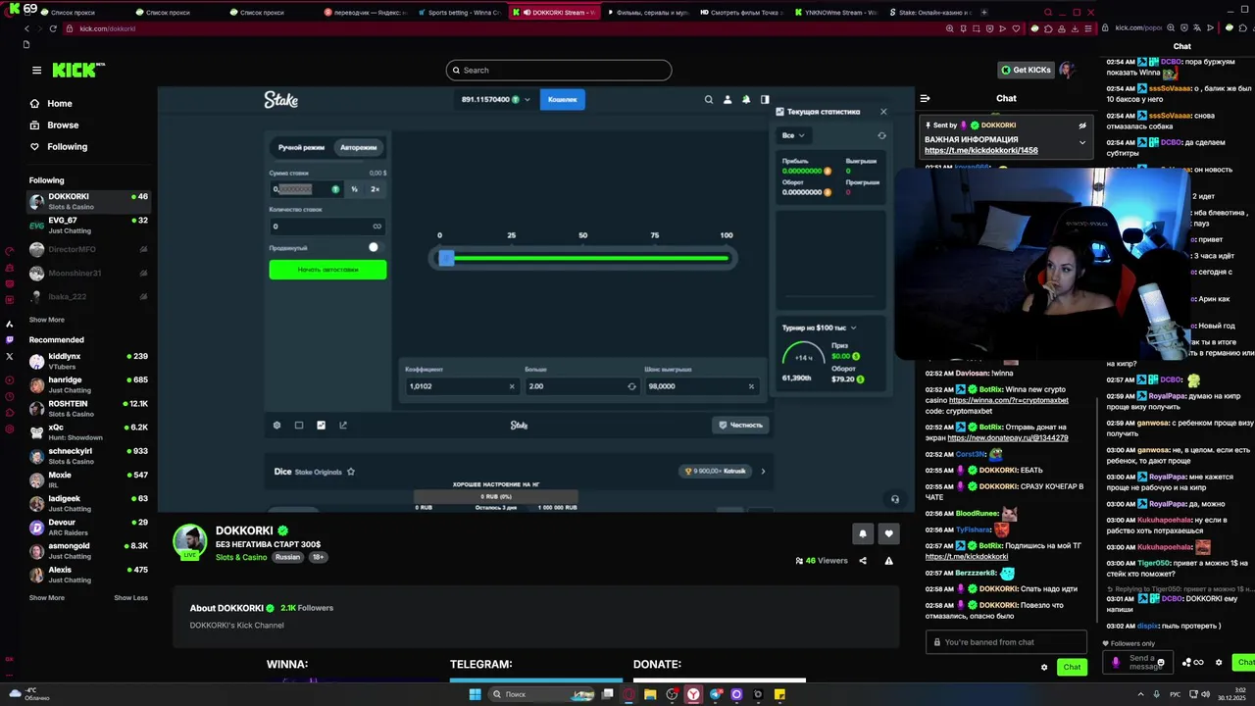Start autobet (Начать автоставки)
1255x706 pixels.
327,270
